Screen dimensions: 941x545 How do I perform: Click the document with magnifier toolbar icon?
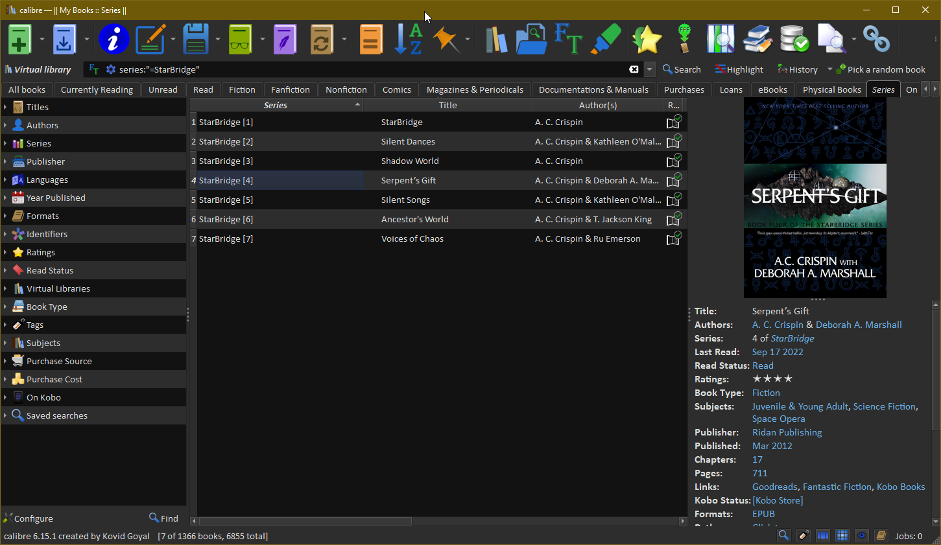(831, 40)
